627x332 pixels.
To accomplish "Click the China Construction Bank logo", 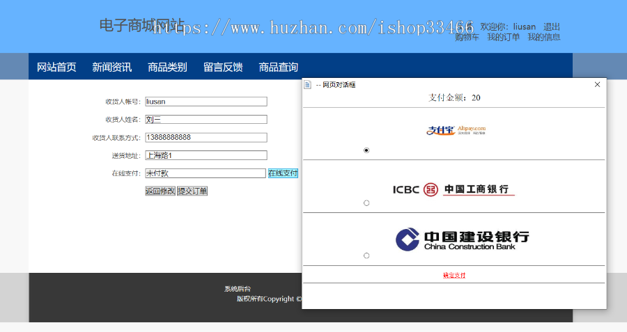I will pyautogui.click(x=463, y=239).
